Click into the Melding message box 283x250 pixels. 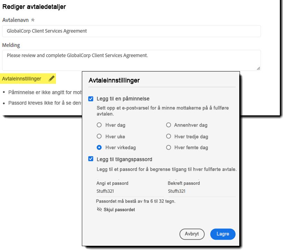[x=131, y=60]
